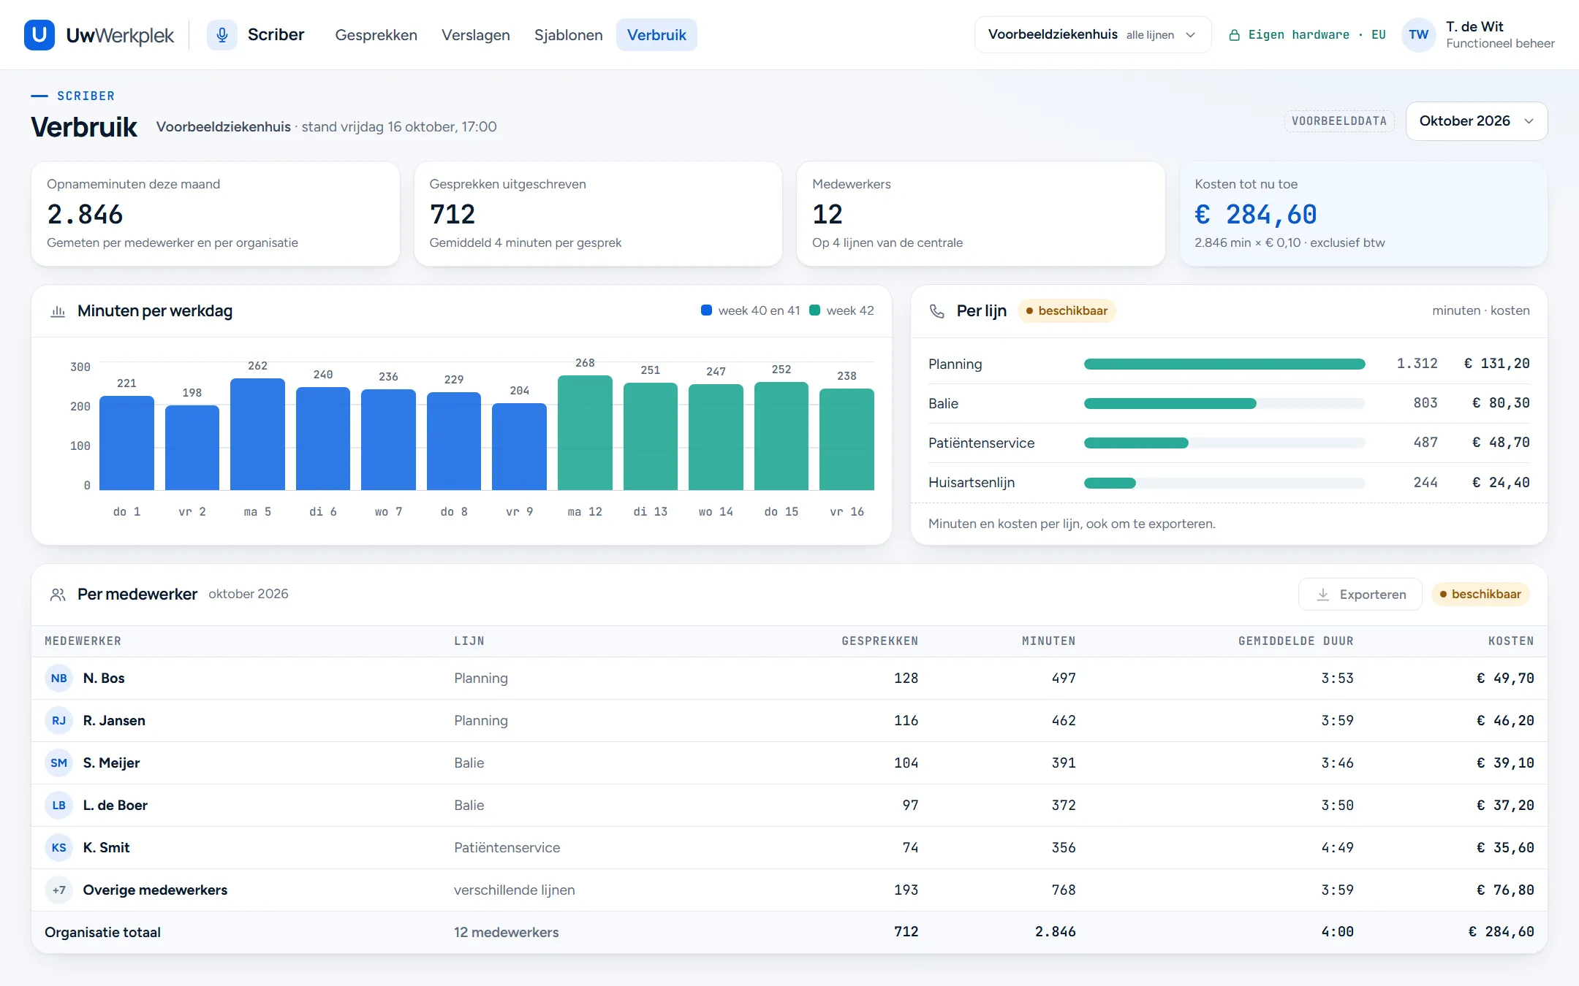
Task: Go to the Verslagen tab
Action: tap(476, 35)
